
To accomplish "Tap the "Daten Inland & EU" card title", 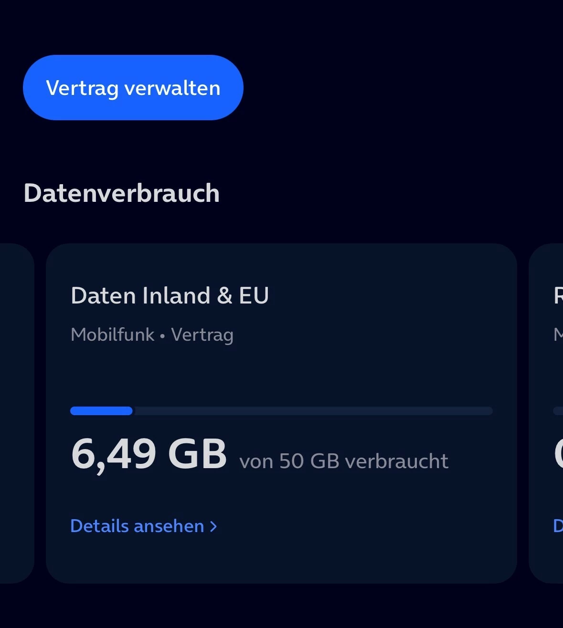I will 170,295.
